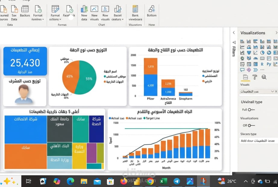Screen dimensions: 278x187
Task: Select the شركة الاتصالات treemap tile
Action: (x=26, y=129)
